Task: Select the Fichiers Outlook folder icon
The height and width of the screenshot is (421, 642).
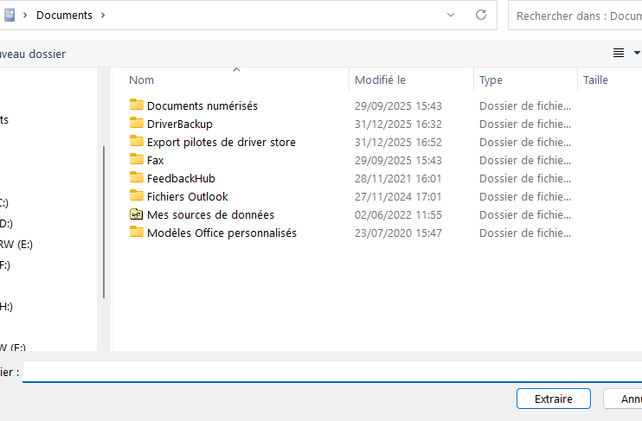Action: tap(137, 195)
